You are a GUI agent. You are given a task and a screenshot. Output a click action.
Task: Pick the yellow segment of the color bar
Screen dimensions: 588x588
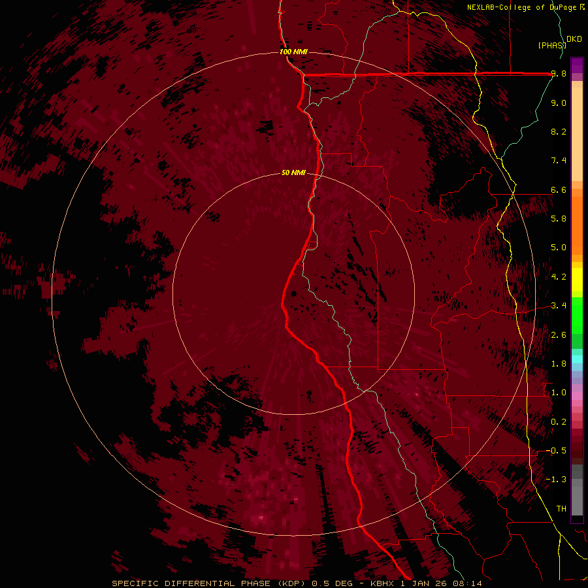pos(577,280)
